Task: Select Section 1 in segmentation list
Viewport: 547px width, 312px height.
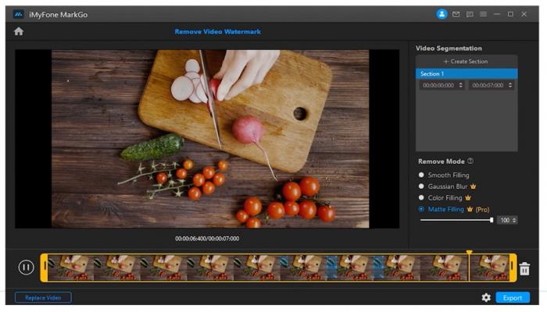Action: [466, 73]
